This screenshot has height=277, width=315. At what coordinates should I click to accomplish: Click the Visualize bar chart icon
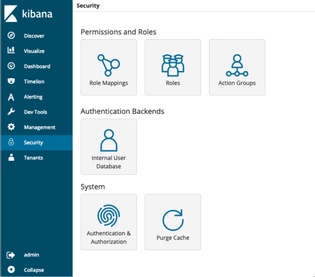pyautogui.click(x=11, y=50)
